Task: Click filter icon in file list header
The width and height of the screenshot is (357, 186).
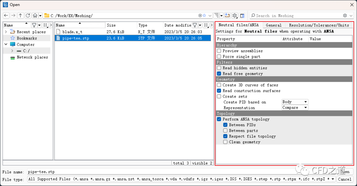Action: pos(195,25)
